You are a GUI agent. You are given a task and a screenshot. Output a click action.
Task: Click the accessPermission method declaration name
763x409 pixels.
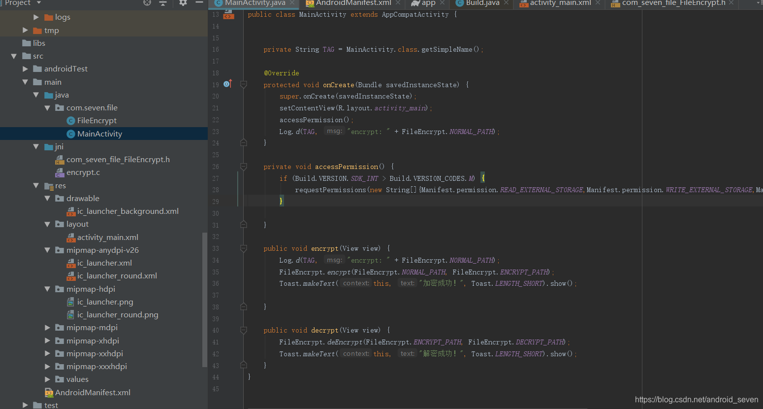point(347,167)
